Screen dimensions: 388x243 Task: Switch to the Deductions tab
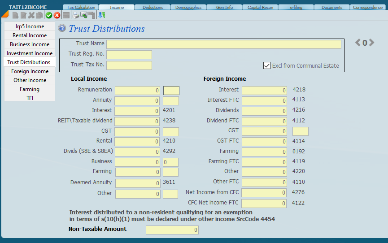click(153, 7)
